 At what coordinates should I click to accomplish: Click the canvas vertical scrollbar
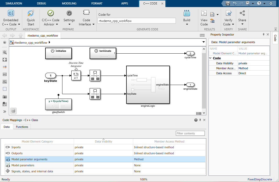click(x=204, y=78)
